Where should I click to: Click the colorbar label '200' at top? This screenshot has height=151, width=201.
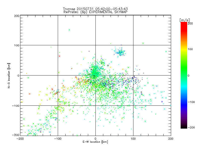coord(190,23)
